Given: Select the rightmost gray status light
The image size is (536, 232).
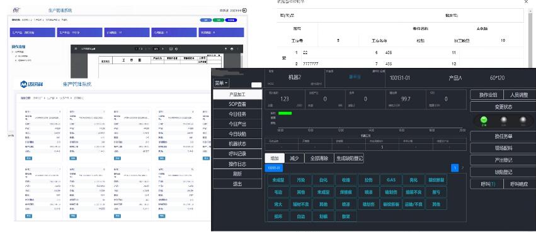Looking at the screenshot, I should (523, 119).
